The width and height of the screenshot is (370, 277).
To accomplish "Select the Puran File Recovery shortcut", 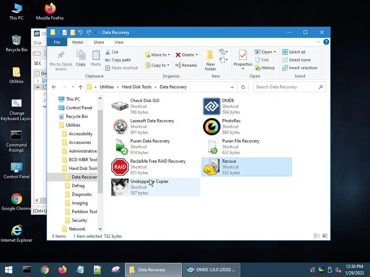I will click(246, 147).
